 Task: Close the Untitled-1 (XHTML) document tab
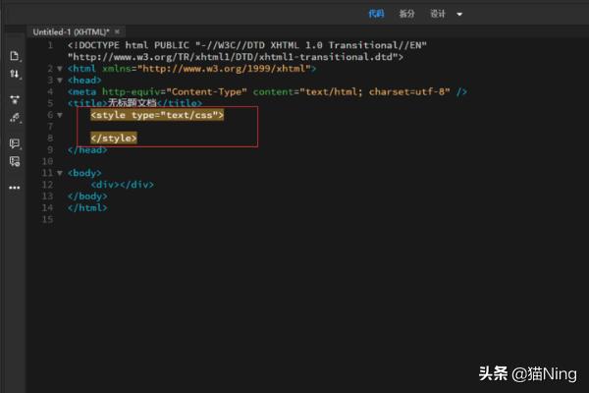(117, 32)
